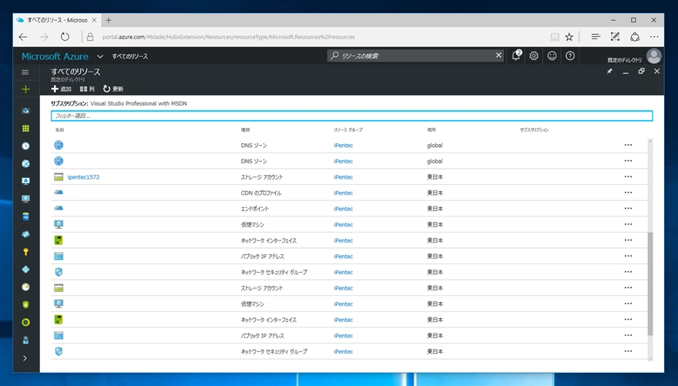Open Edge web note pen icon
The image size is (678, 386).
tap(615, 37)
